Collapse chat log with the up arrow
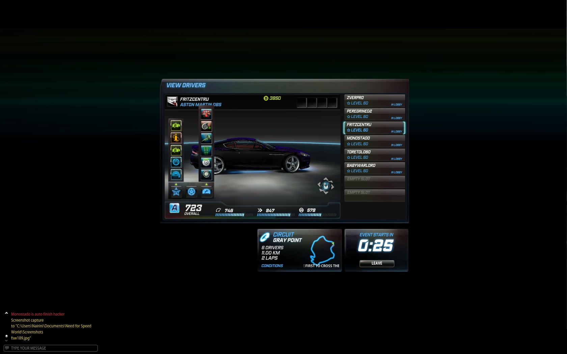 (6, 313)
